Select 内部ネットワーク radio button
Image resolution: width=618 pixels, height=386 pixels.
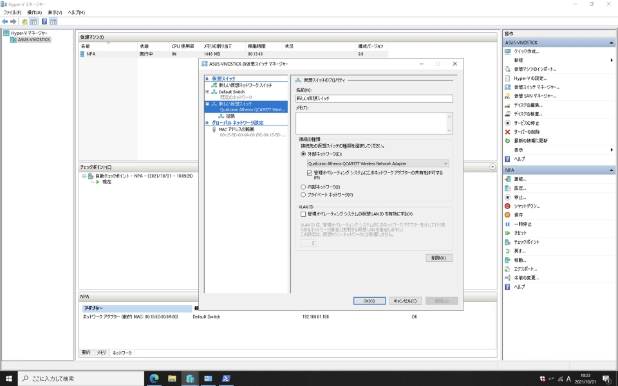[x=303, y=187]
